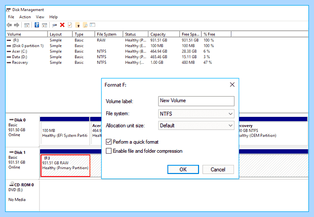Viewport: 314px width, 217px height.
Task: Click OK to format drive F:
Action: (183, 169)
